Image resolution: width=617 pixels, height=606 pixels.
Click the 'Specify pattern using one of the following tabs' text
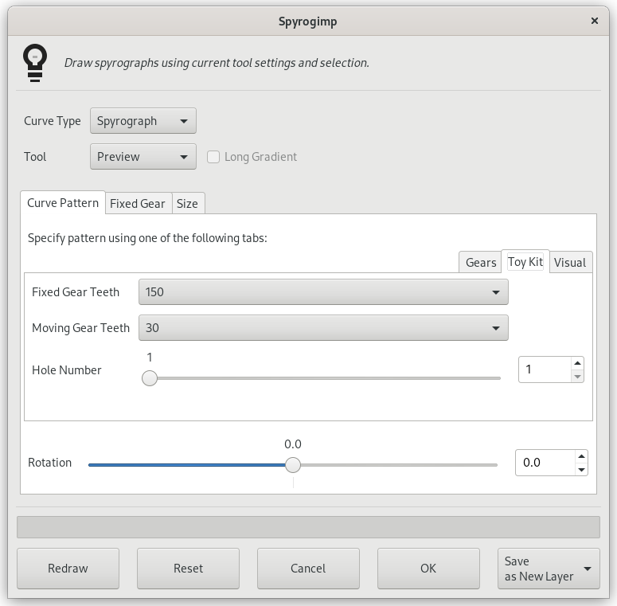coord(147,238)
